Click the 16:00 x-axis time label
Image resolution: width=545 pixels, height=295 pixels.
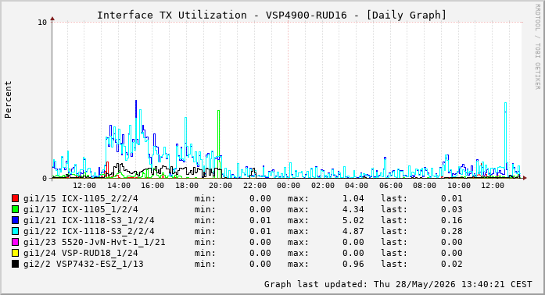[152, 186]
